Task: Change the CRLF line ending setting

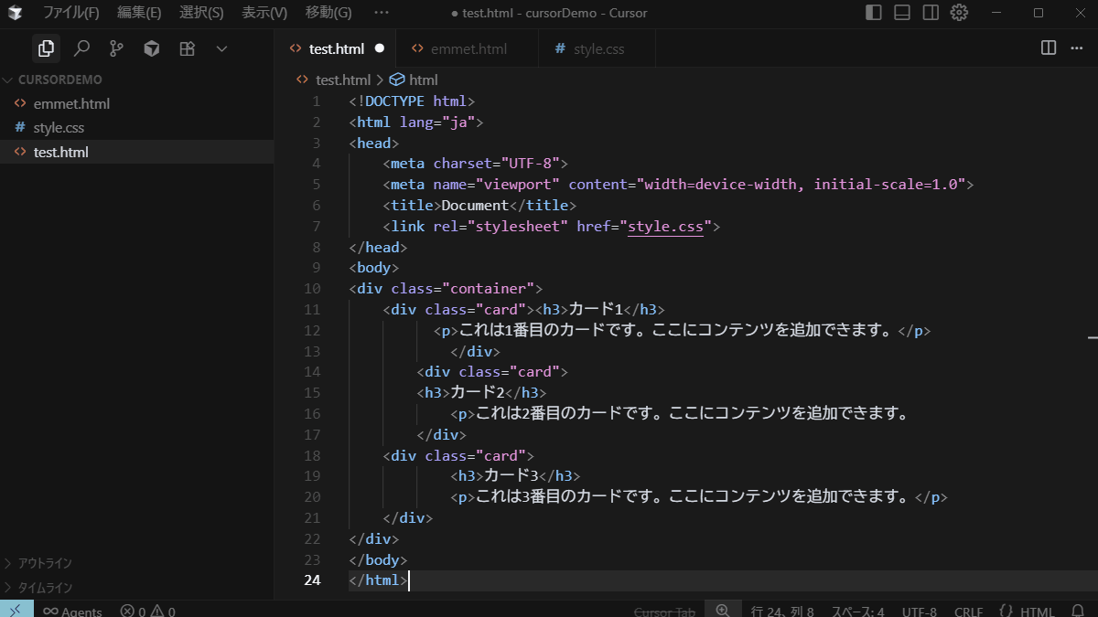Action: pos(968,611)
